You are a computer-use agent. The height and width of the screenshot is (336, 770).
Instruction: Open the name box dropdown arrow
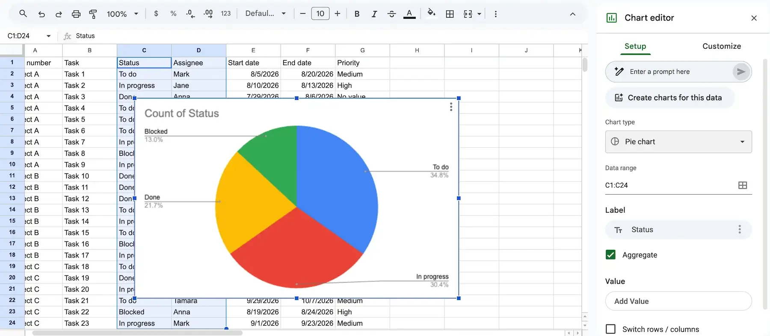[x=48, y=36]
